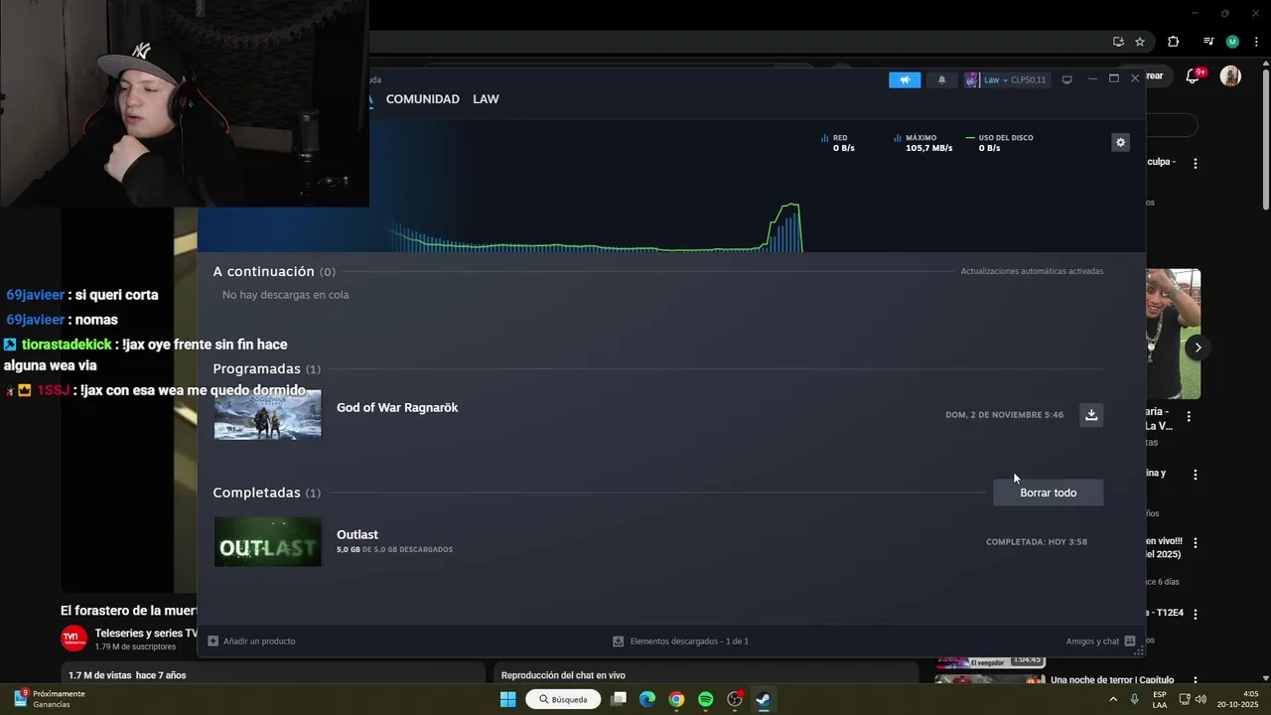Open Windows Start menu
Screen dimensions: 1271x715
click(507, 699)
